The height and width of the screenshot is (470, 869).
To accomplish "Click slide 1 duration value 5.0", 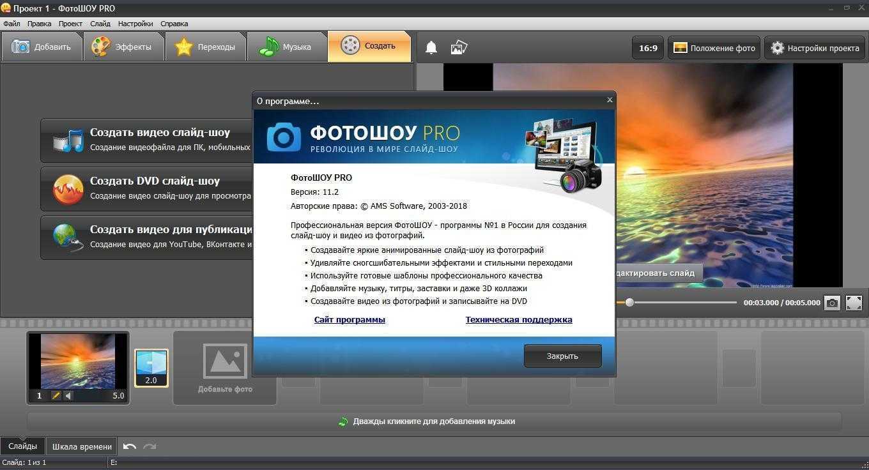I will 118,396.
